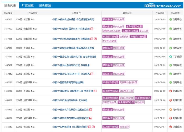This screenshot has width=184, height=132.
Task: Click 充电故障 tag in row 1456922
Action: tap(139, 102)
